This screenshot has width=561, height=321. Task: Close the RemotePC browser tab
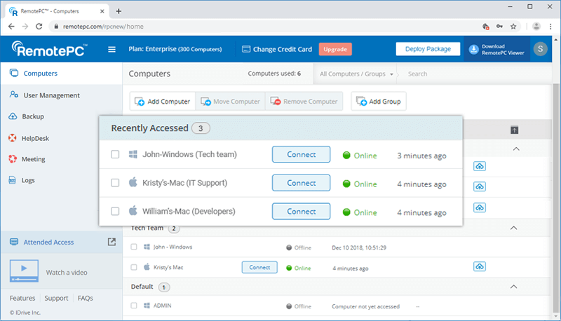coord(102,11)
